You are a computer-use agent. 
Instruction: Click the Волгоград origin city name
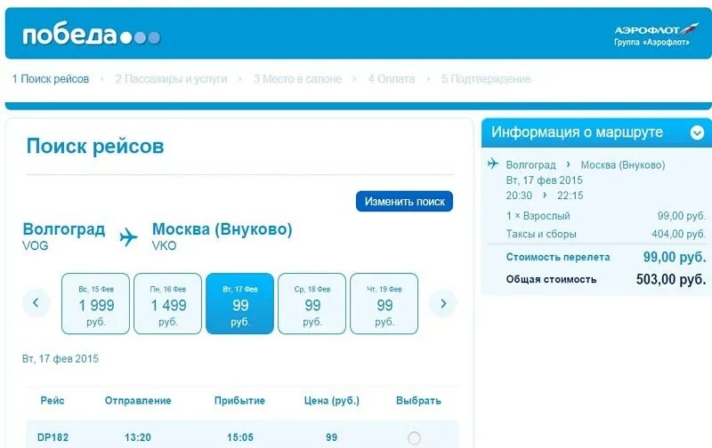coord(64,229)
